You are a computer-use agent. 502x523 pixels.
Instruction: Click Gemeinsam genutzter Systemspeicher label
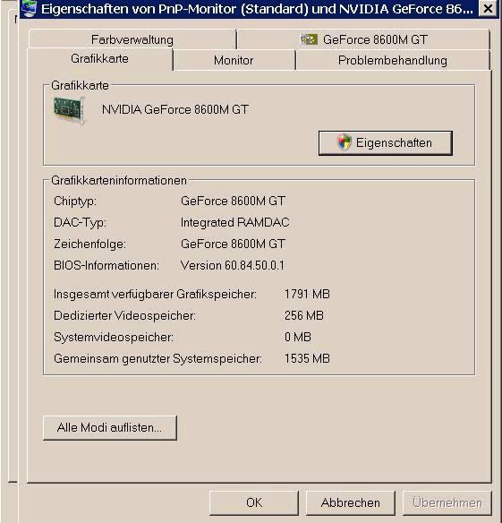[157, 358]
